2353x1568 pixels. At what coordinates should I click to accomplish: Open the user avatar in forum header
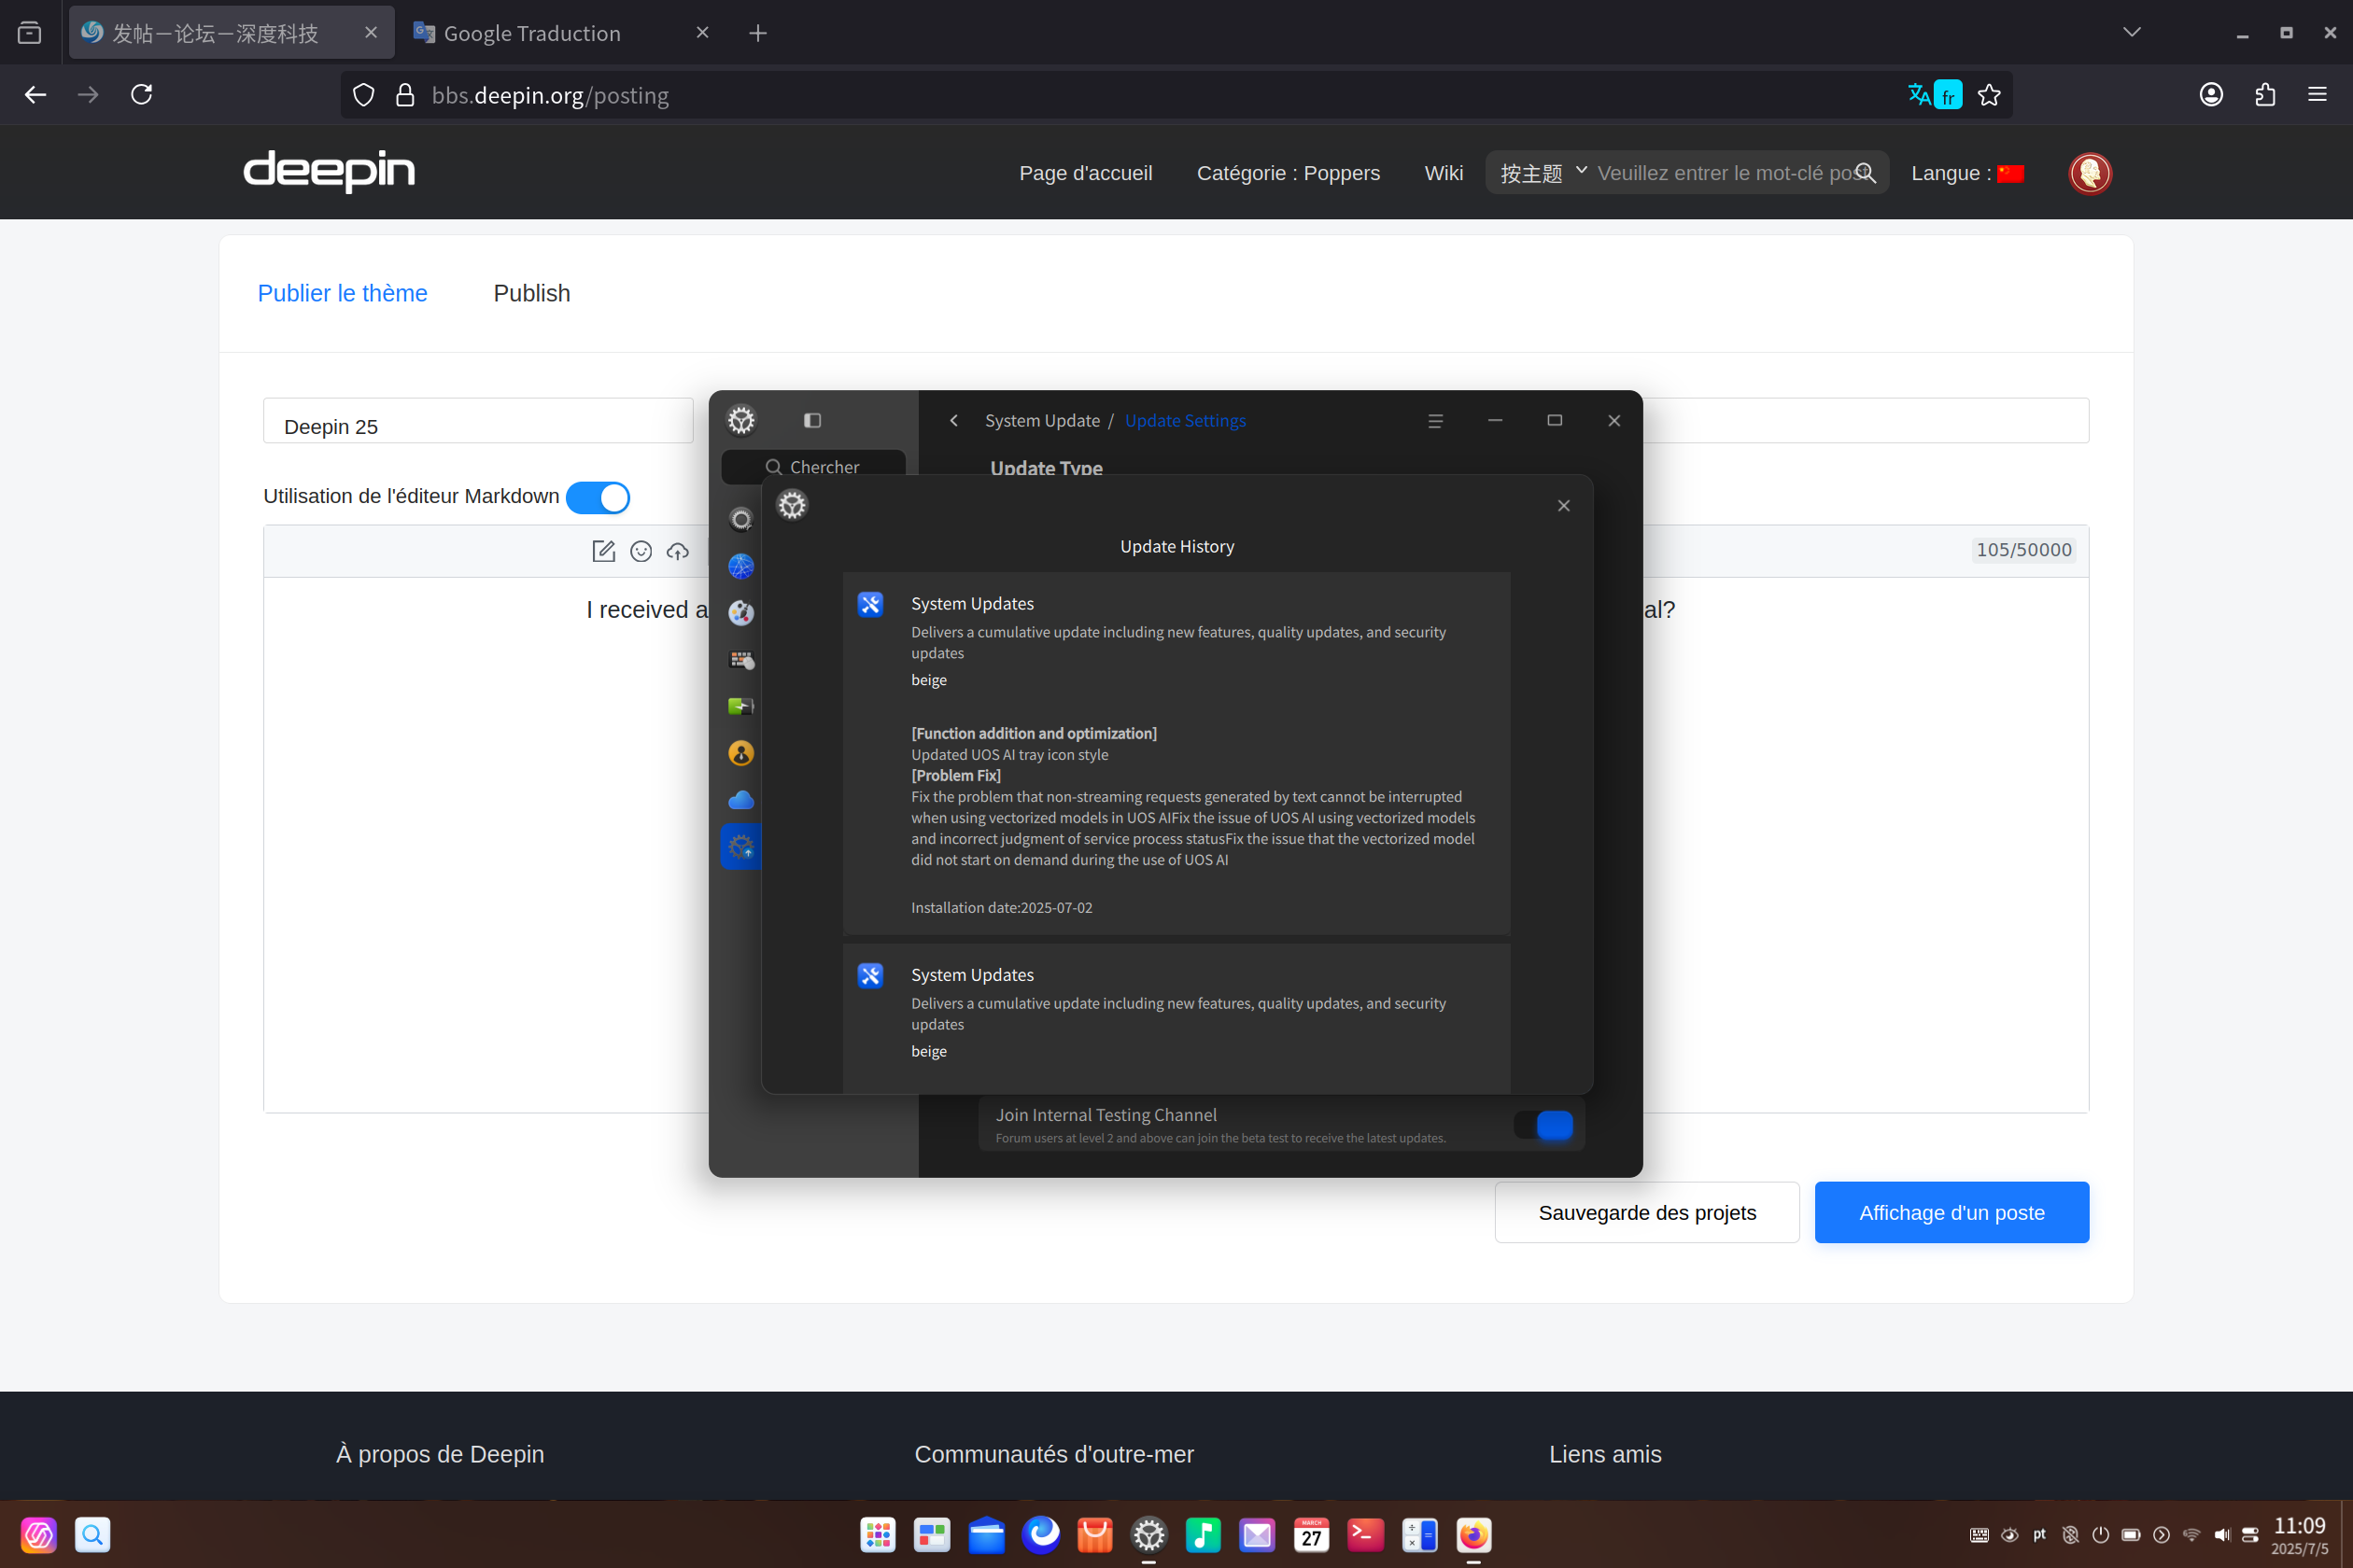(2090, 173)
